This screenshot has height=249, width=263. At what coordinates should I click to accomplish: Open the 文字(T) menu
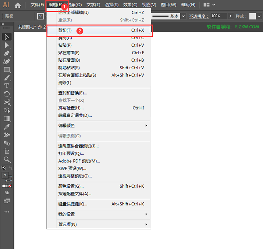tap(93, 5)
